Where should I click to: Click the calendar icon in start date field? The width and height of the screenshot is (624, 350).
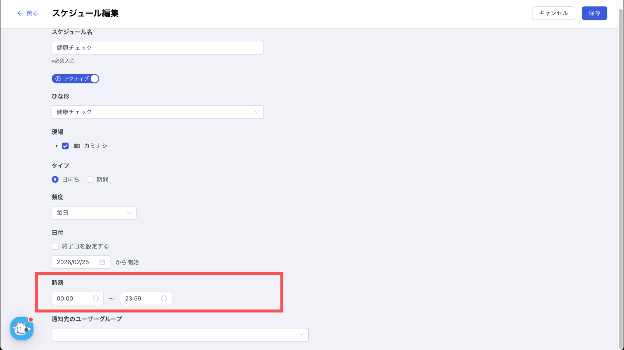coord(102,262)
